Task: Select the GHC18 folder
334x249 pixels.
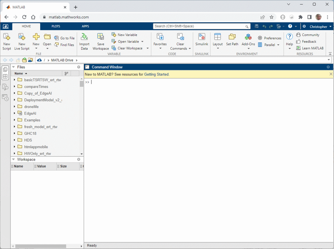Action: coord(30,133)
